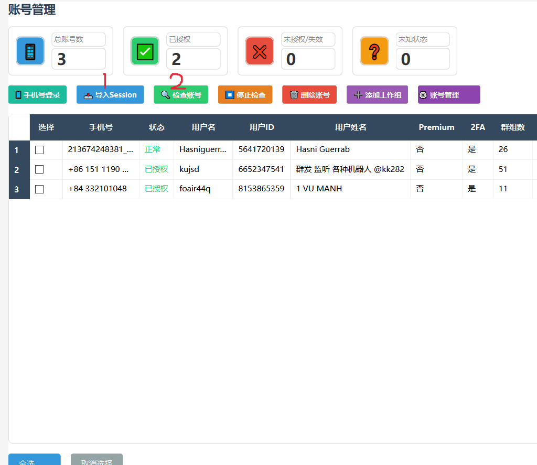Screen dimensions: 537x465
Task: Click the orange question mark unknown status icon
Action: (x=374, y=51)
